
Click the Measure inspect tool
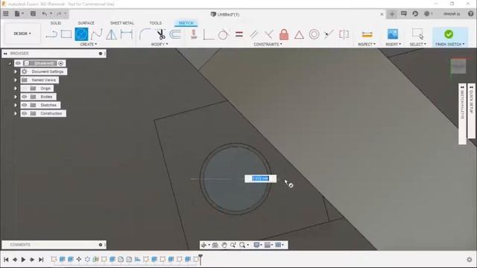click(x=367, y=34)
